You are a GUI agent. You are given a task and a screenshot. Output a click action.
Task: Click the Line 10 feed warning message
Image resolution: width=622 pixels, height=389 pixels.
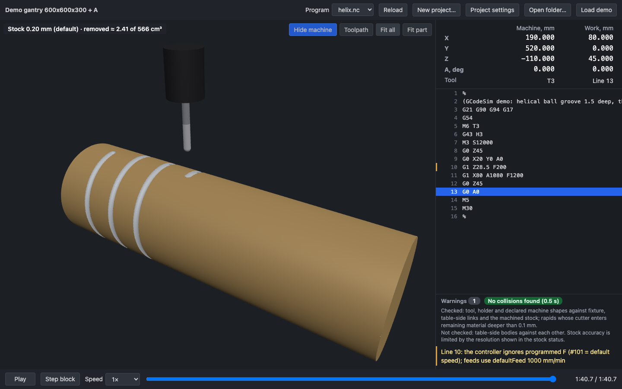point(529,356)
